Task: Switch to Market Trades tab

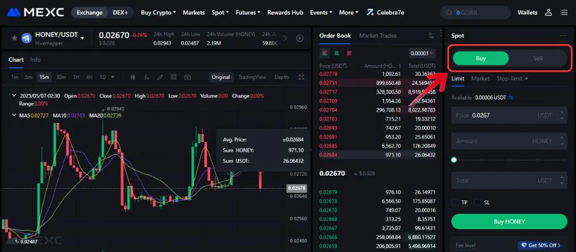Action: pos(378,36)
